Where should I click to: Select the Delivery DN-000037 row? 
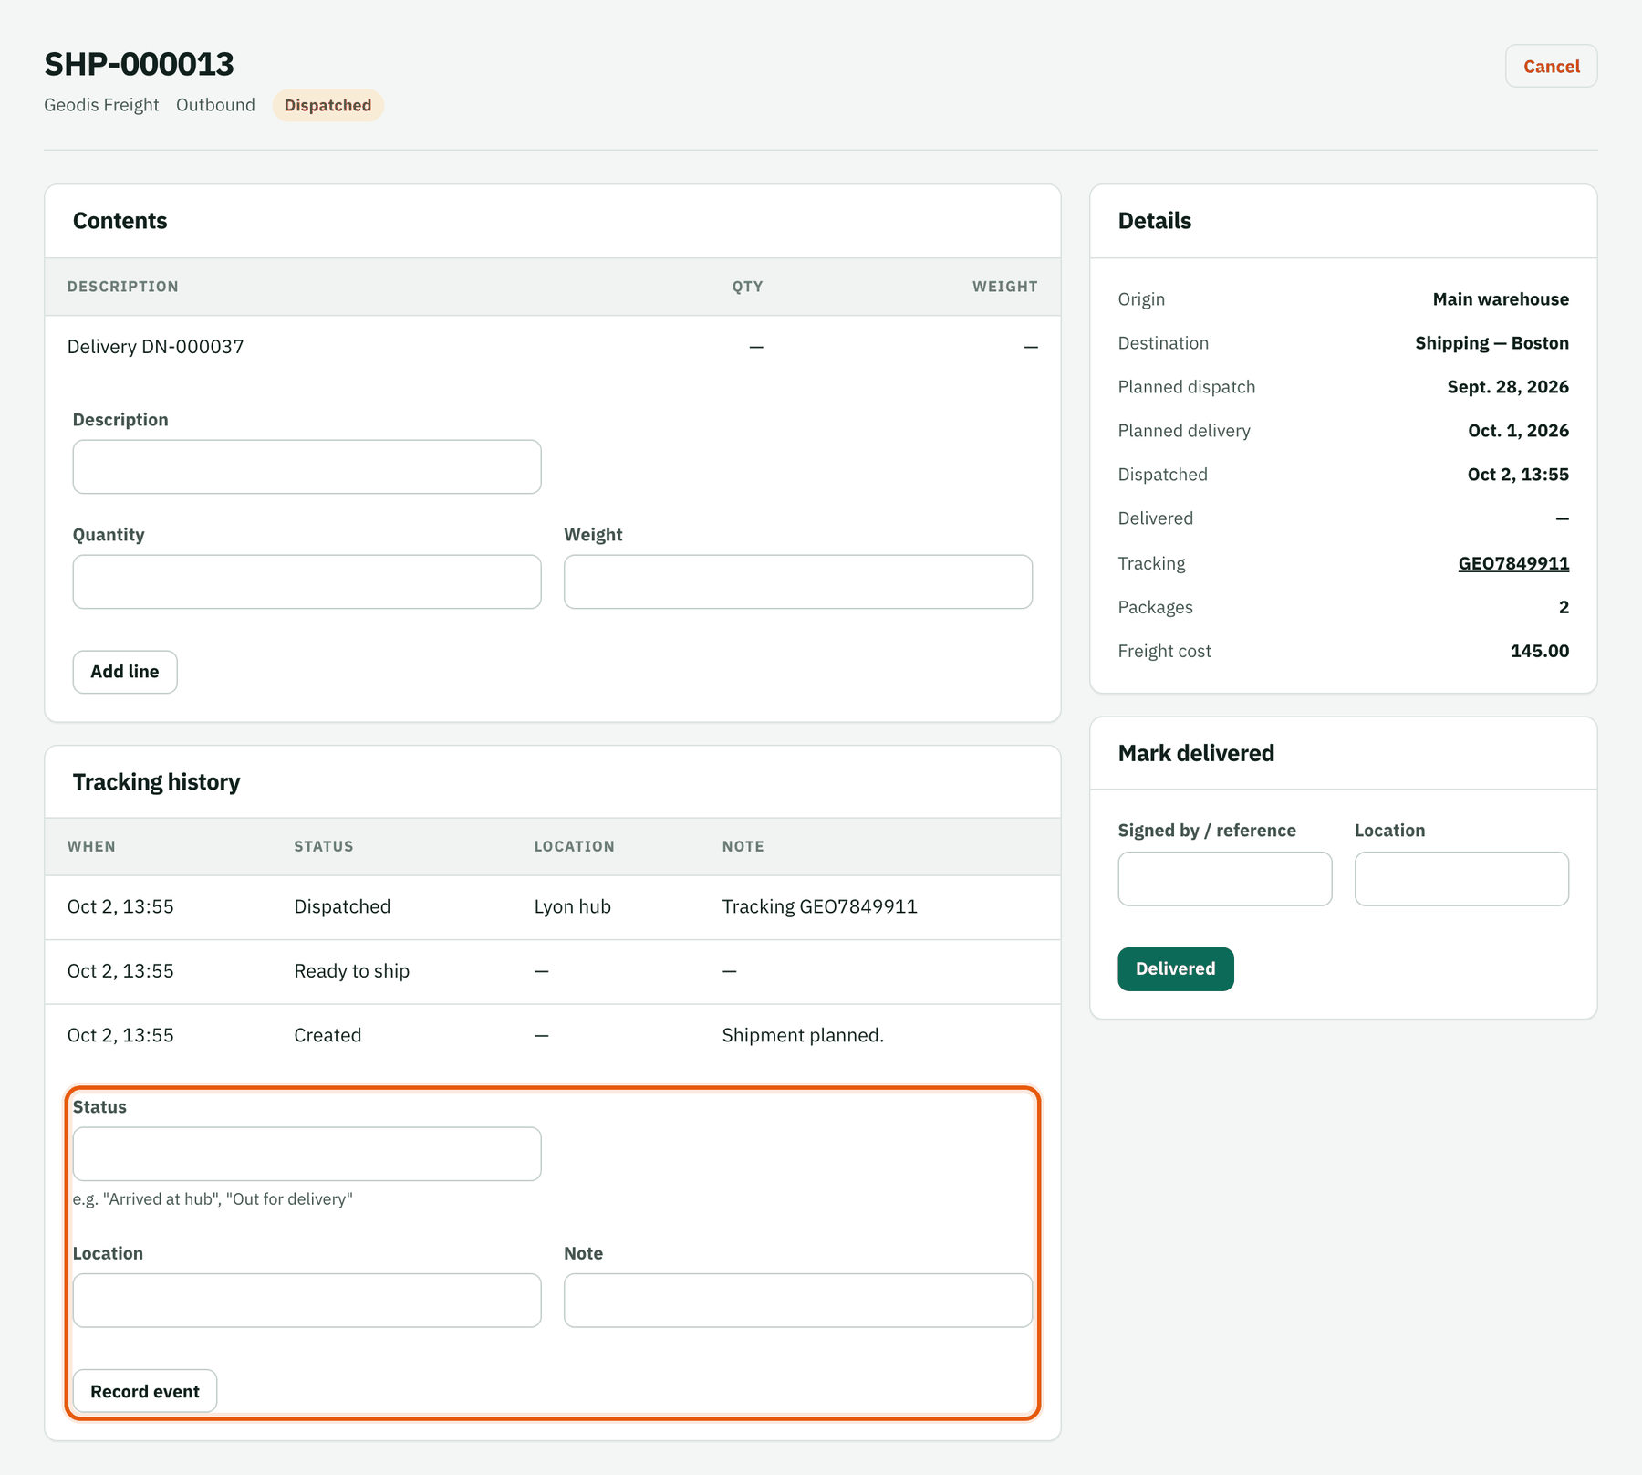coord(552,347)
